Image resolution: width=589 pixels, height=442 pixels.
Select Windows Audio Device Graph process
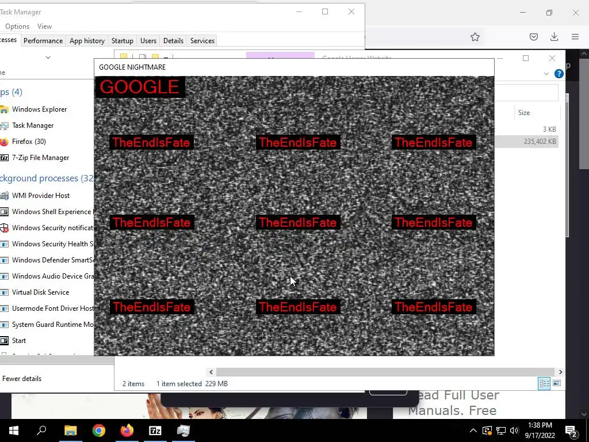(47, 276)
